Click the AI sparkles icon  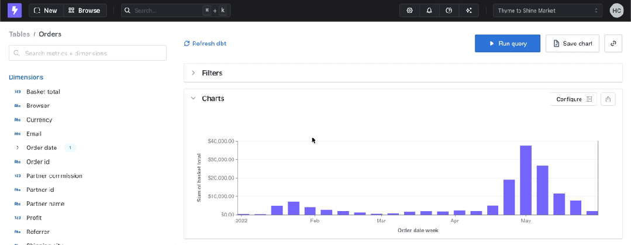(468, 11)
